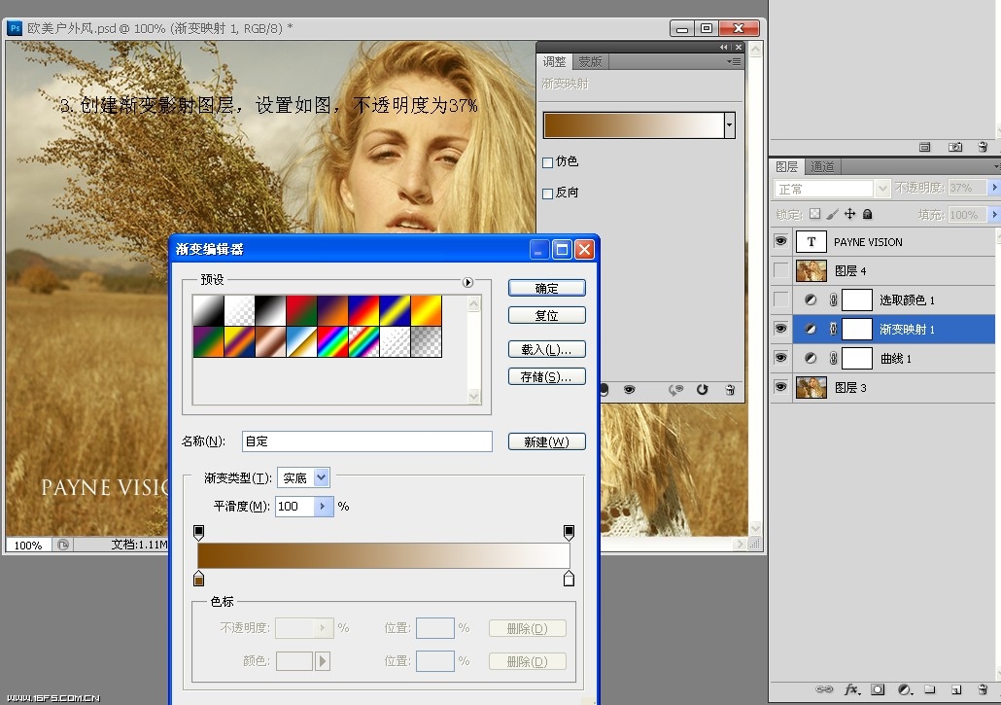Select the right opacity stop above gradient

569,532
